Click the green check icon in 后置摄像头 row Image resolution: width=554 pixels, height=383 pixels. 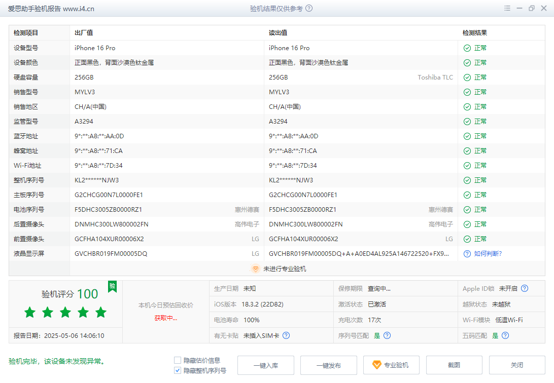pos(467,224)
